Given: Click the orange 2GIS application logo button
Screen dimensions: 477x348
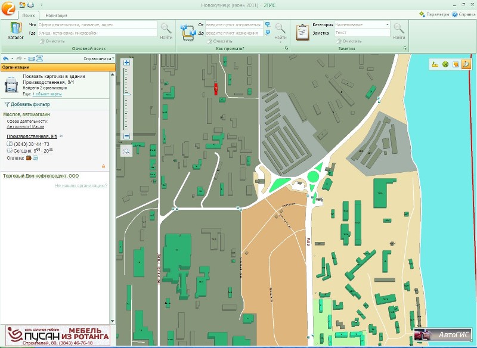Looking at the screenshot, I should pyautogui.click(x=8, y=8).
